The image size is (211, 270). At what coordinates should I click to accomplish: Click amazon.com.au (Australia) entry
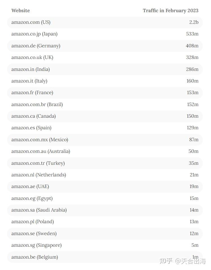tap(41, 151)
